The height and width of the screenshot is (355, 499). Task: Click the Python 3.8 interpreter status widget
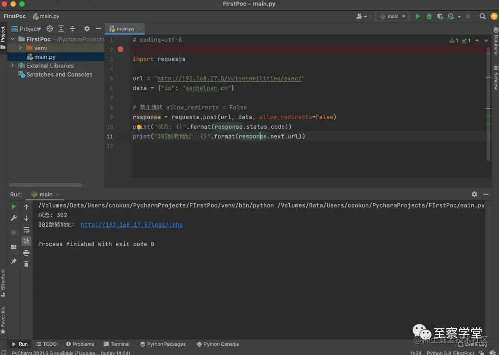tap(450, 353)
